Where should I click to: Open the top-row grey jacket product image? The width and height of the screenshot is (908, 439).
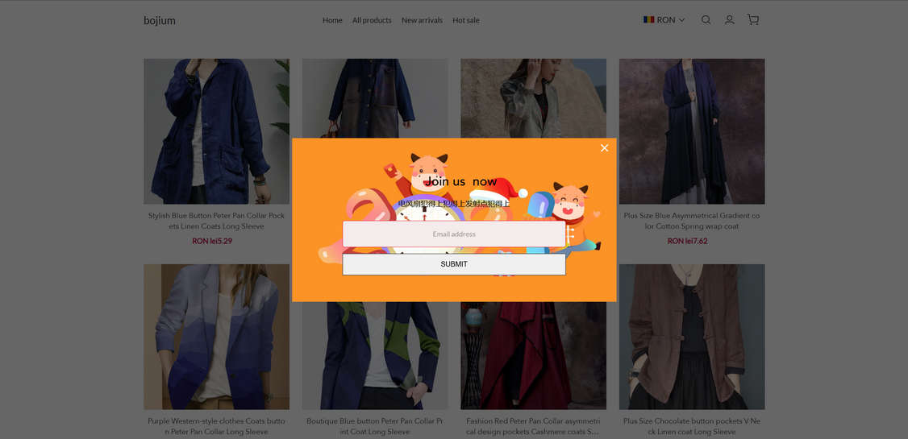[533, 97]
